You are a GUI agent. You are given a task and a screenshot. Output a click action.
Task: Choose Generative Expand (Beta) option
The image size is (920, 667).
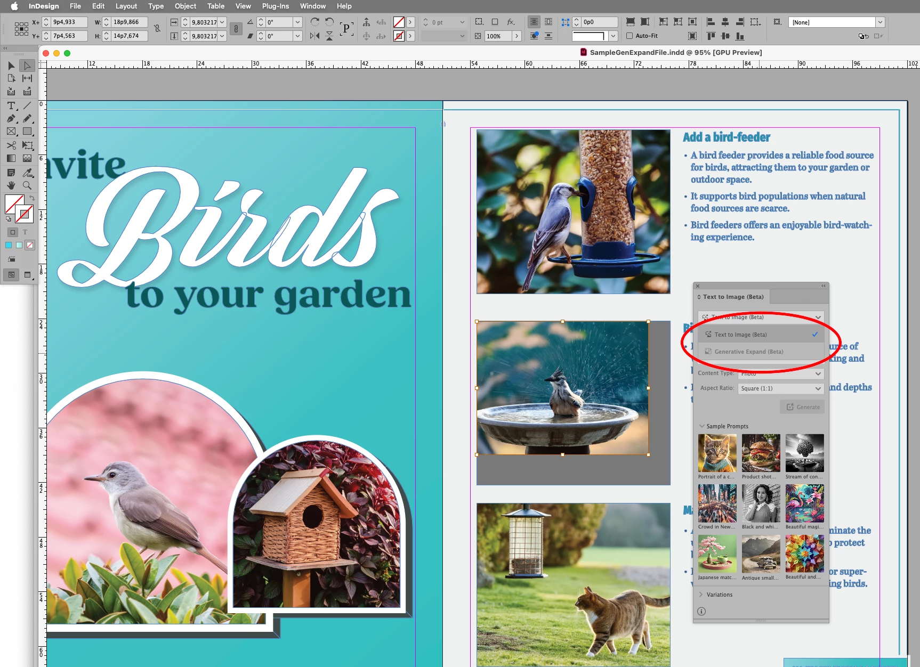click(x=761, y=352)
